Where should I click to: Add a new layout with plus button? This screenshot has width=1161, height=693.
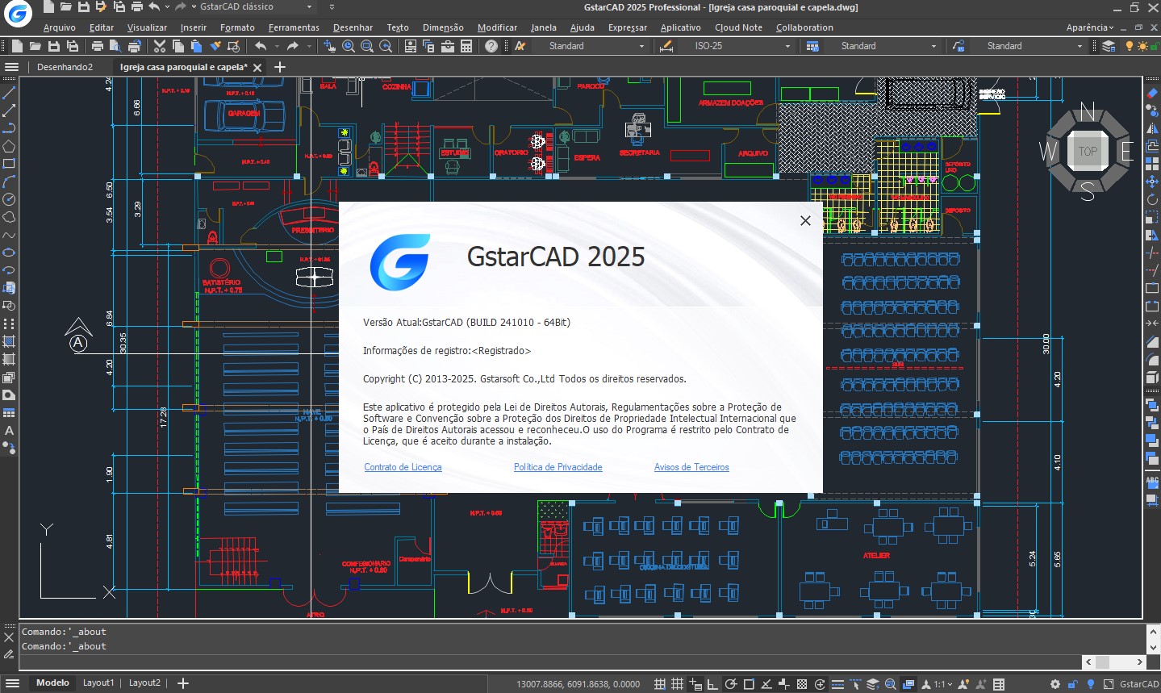pos(183,683)
